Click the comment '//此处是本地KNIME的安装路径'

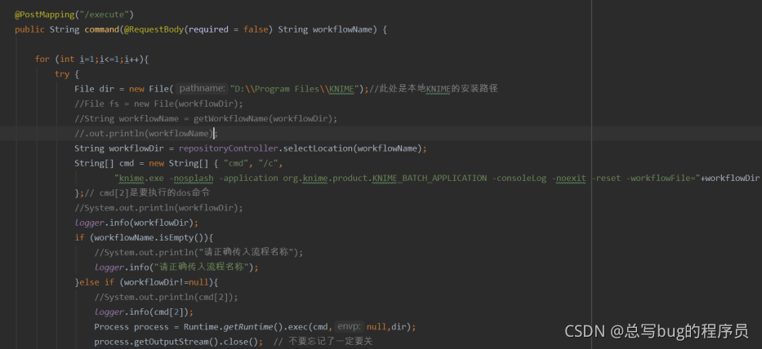coord(434,89)
